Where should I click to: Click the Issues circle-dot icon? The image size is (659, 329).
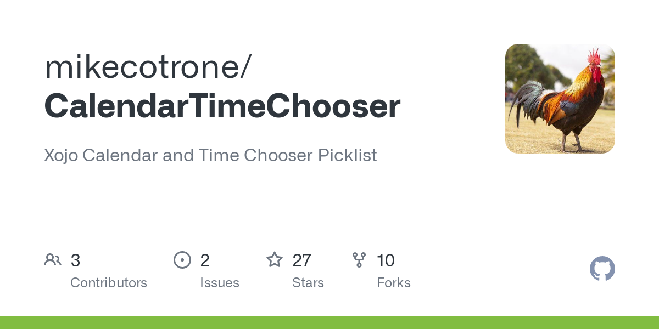(182, 260)
